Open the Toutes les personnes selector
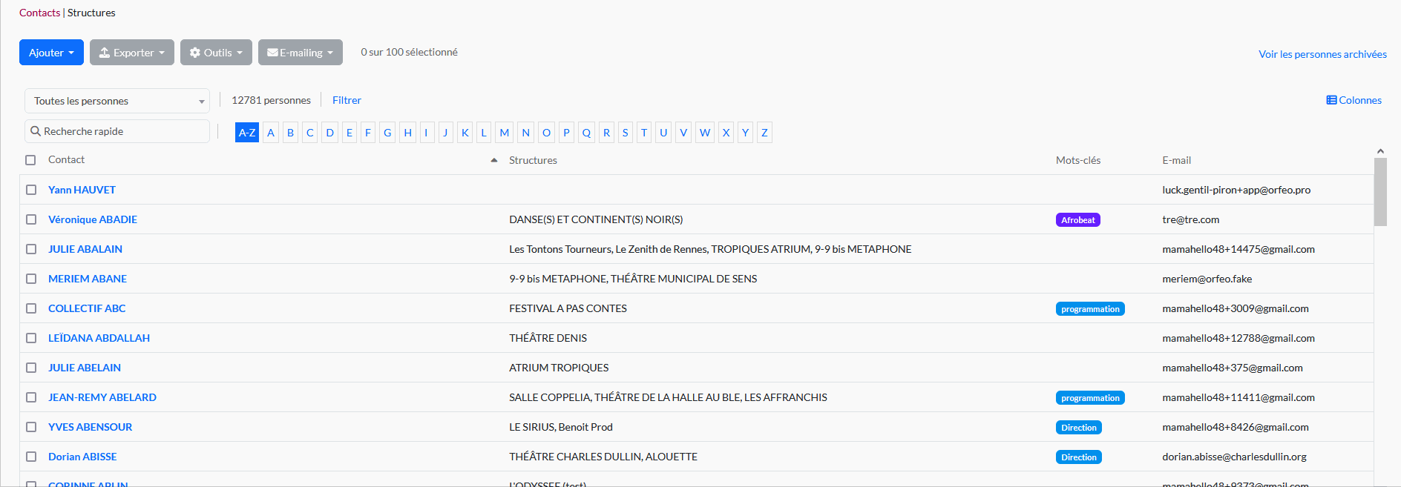This screenshot has width=1401, height=487. 117,101
